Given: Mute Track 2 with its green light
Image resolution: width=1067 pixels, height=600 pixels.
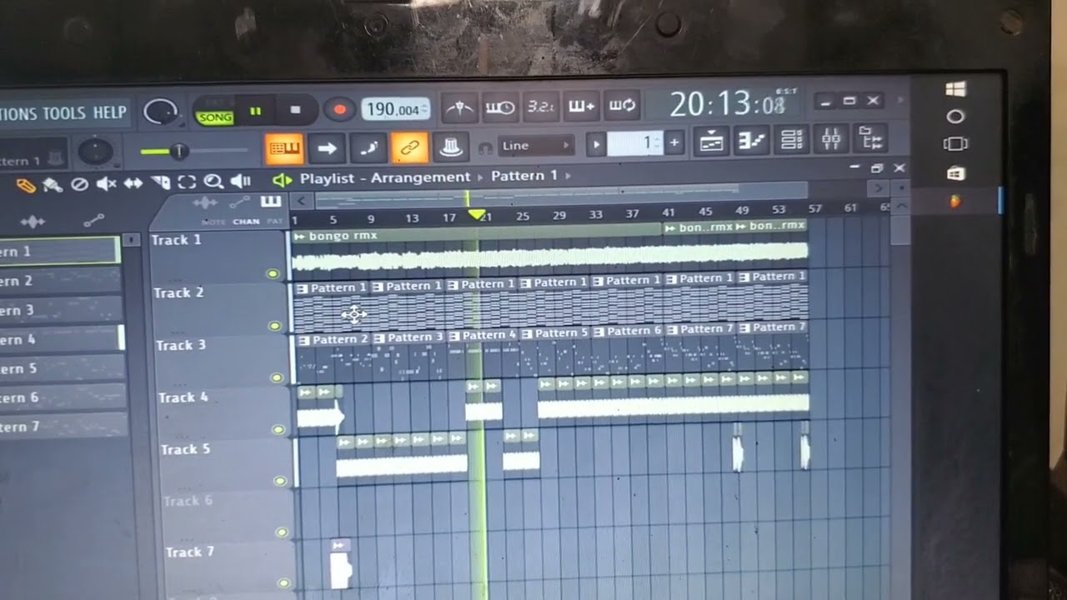Looking at the screenshot, I should click(x=275, y=326).
